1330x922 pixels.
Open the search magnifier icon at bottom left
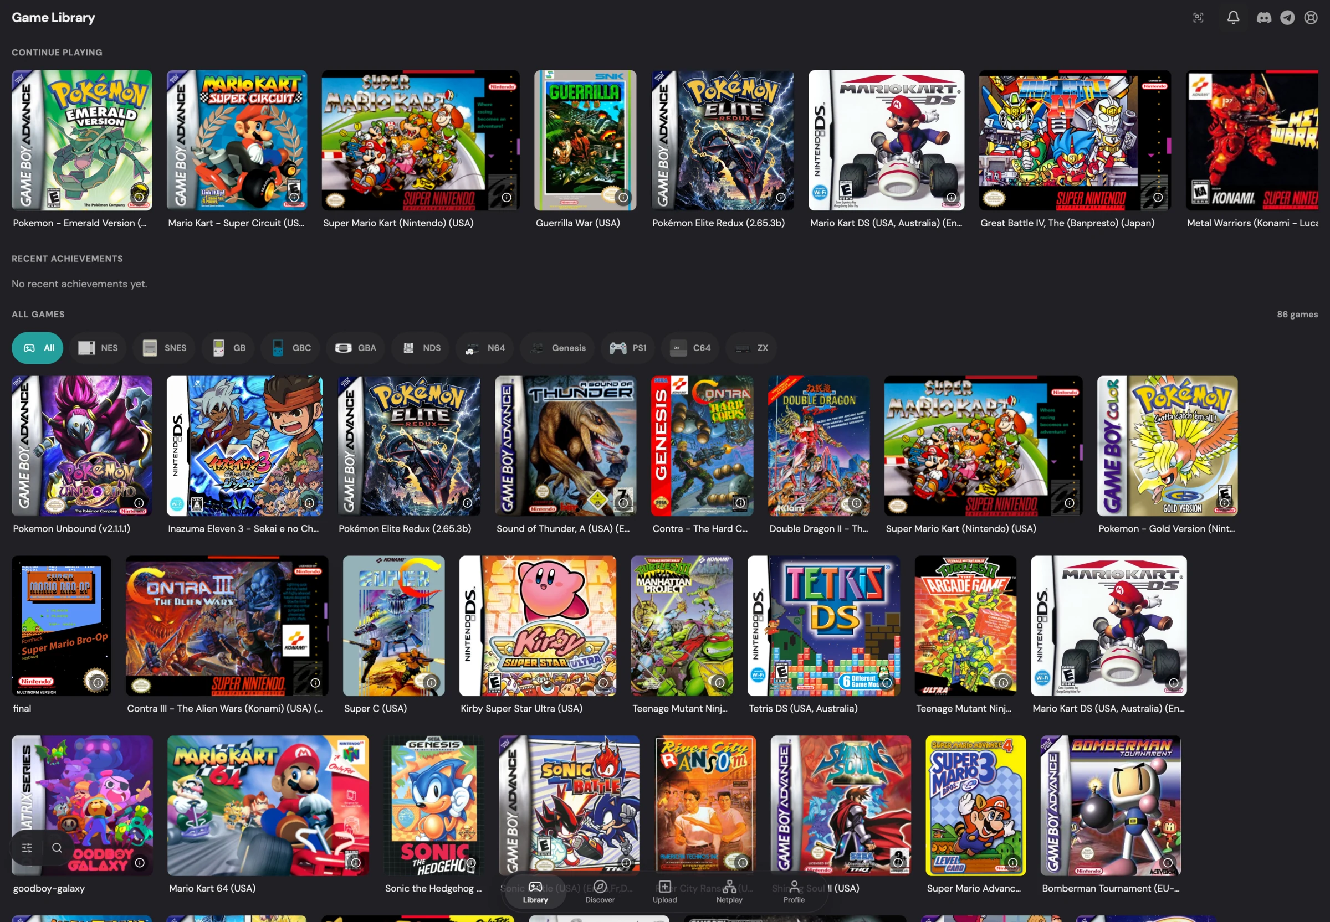[57, 847]
